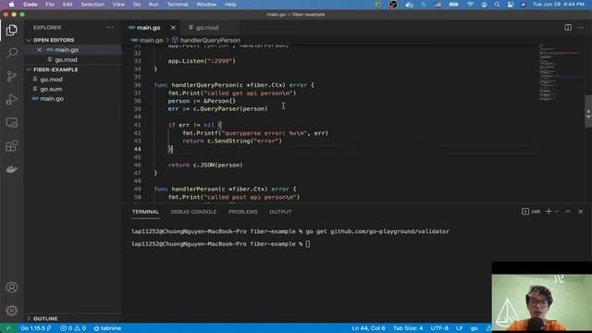Open the Explorer view in activity bar
This screenshot has height=333, width=592.
[x=12, y=31]
